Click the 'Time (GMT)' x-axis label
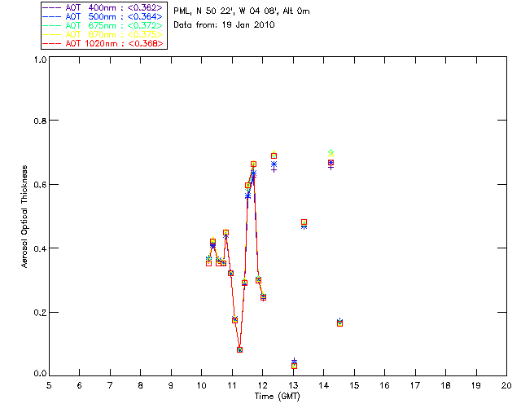Screen dimensions: 521x417 click(277, 397)
